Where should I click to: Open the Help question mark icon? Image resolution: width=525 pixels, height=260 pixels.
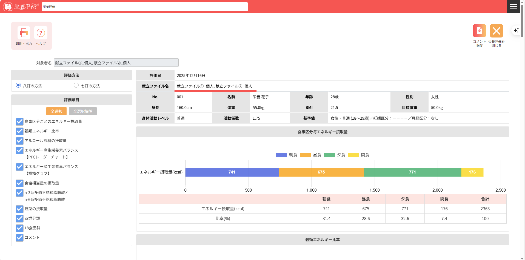click(41, 33)
